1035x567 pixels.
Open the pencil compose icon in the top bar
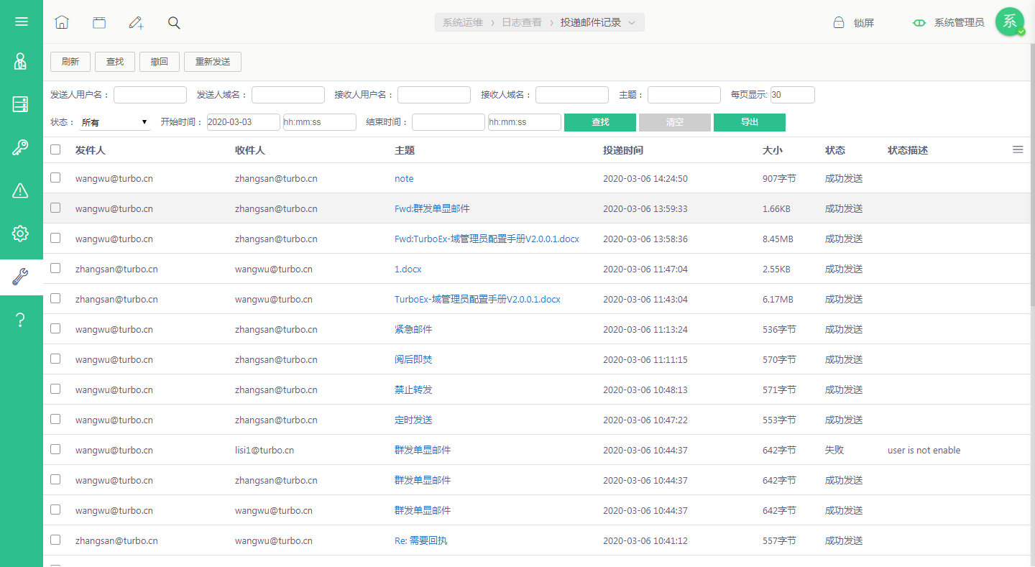coord(137,22)
